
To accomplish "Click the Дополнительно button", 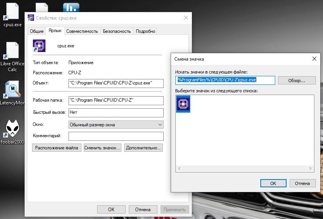I will click(143, 148).
